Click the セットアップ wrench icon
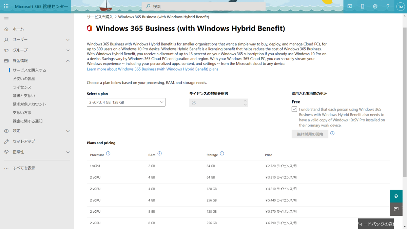The width and height of the screenshot is (407, 229). tap(6, 141)
